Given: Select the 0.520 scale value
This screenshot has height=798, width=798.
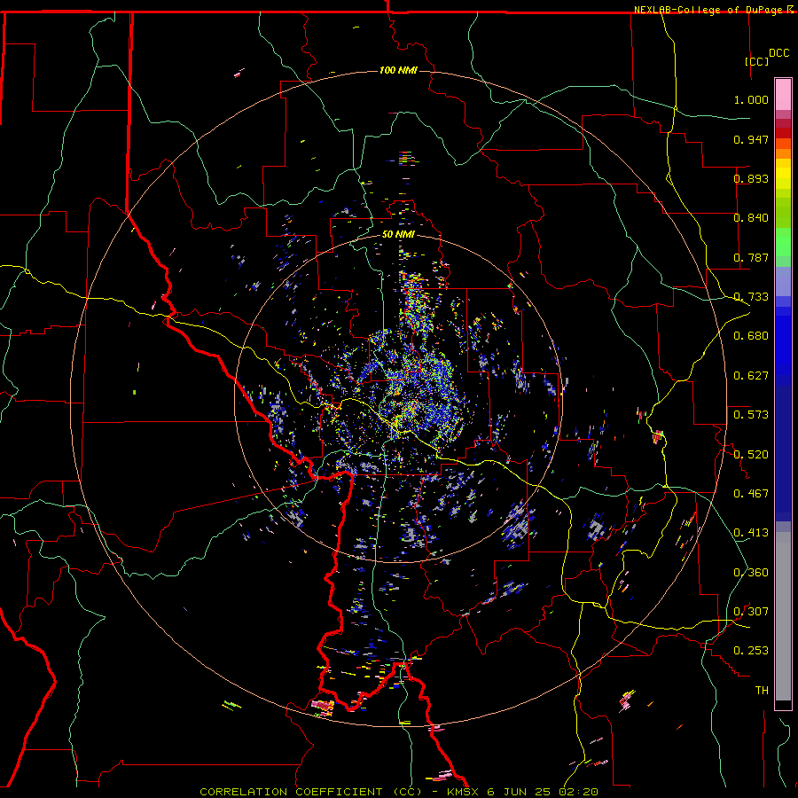Looking at the screenshot, I should point(751,454).
